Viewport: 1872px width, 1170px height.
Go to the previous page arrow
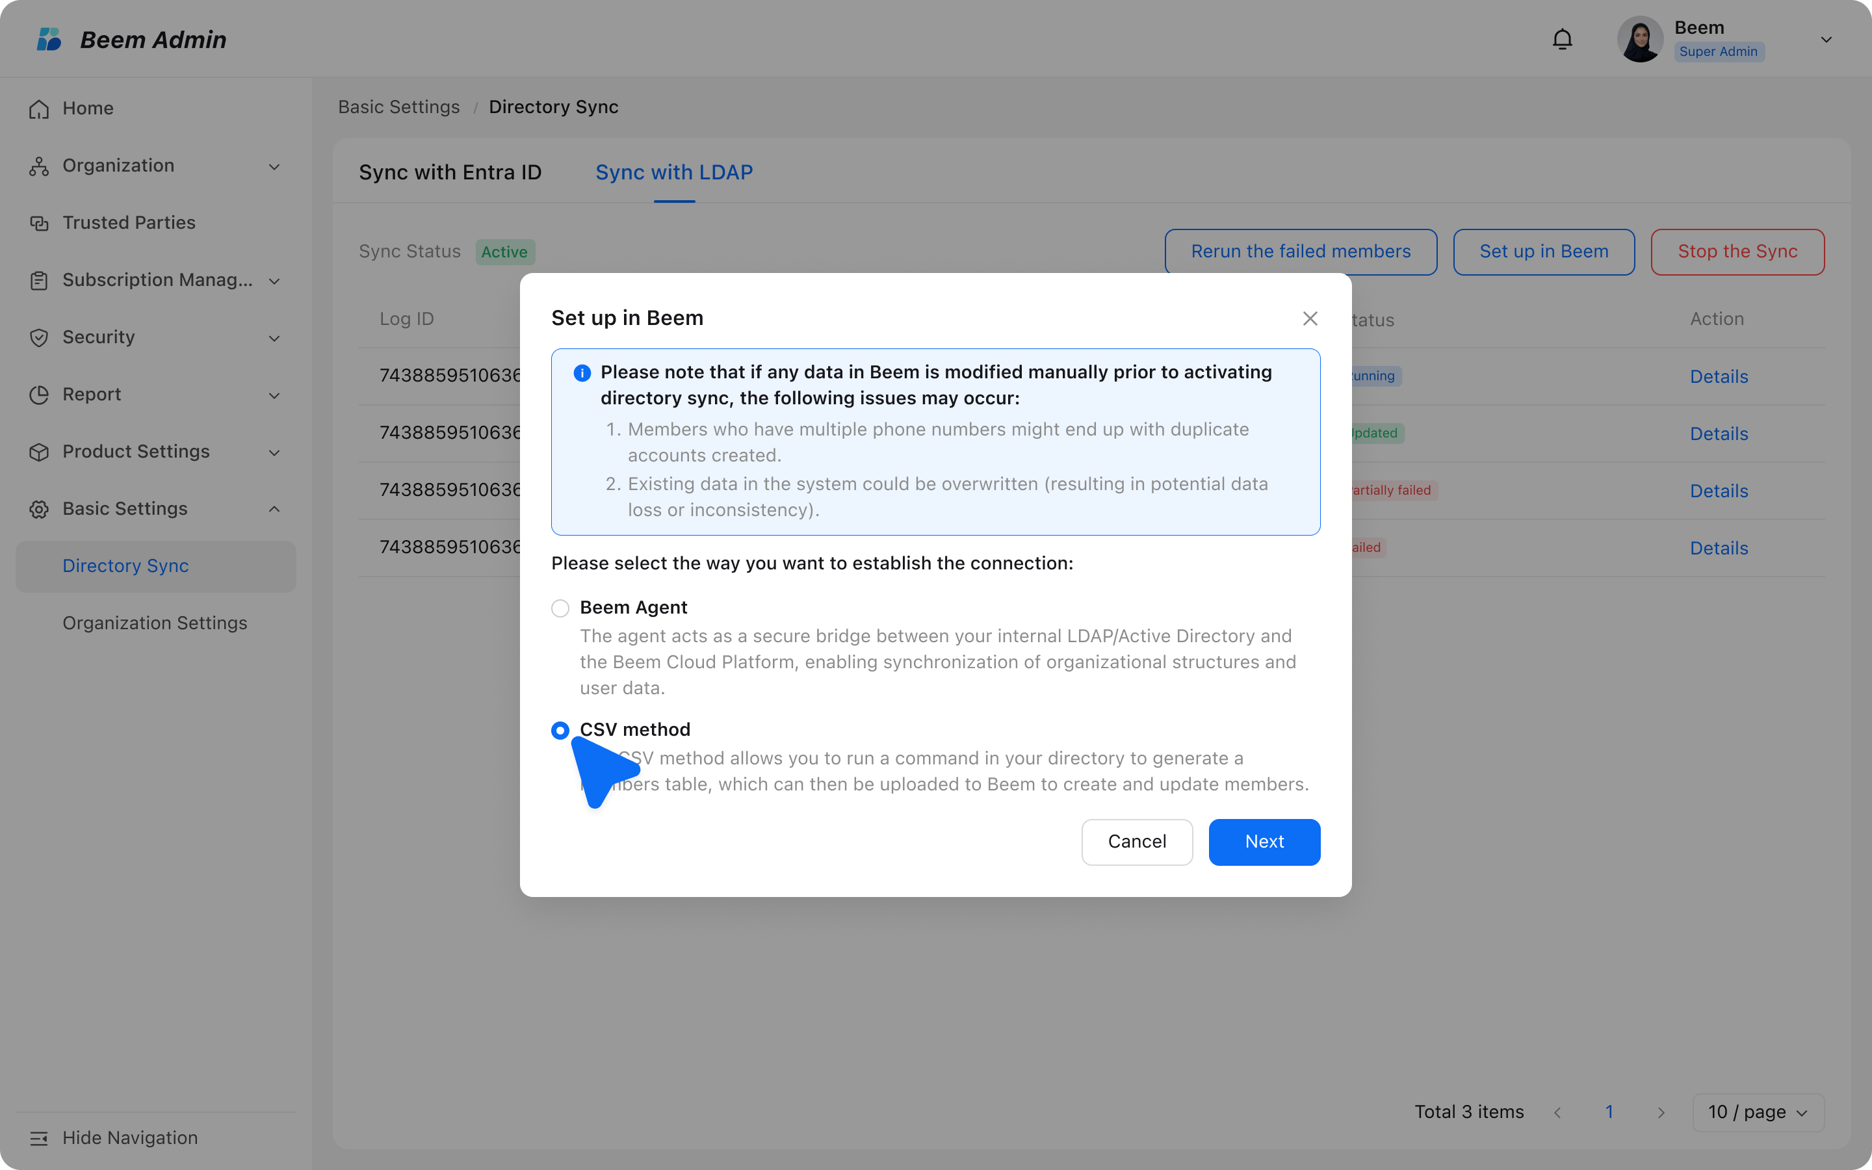pos(1557,1113)
